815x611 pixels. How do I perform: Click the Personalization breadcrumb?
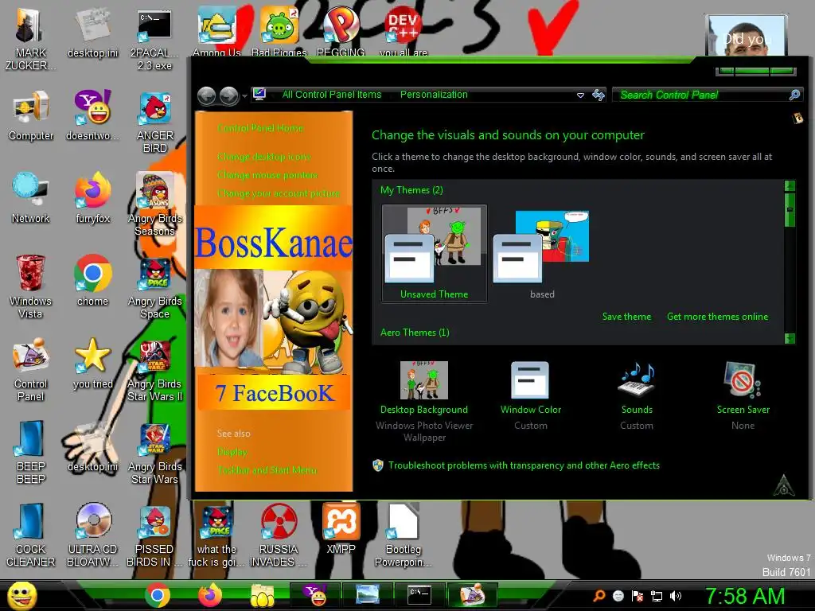434,95
